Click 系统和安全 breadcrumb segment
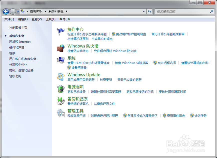 [x=56, y=11]
